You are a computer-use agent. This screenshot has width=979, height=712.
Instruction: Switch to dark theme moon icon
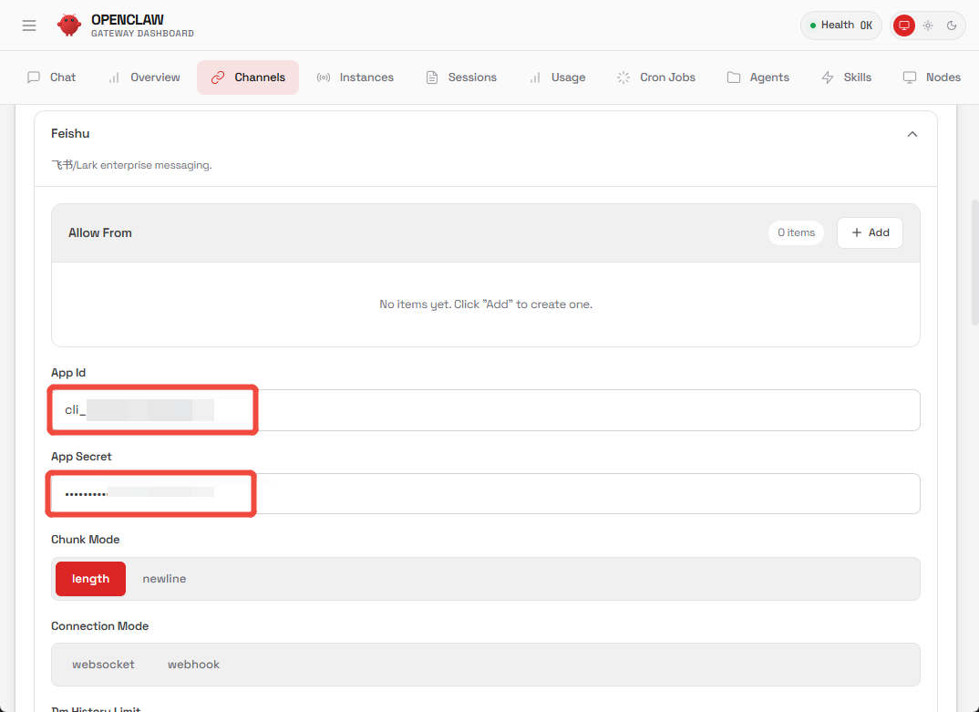coord(952,26)
